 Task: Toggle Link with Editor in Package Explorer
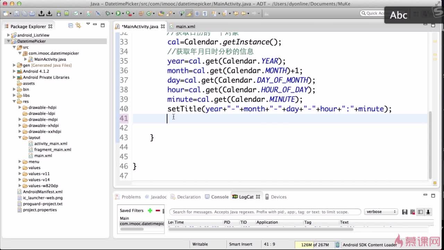(78, 25)
